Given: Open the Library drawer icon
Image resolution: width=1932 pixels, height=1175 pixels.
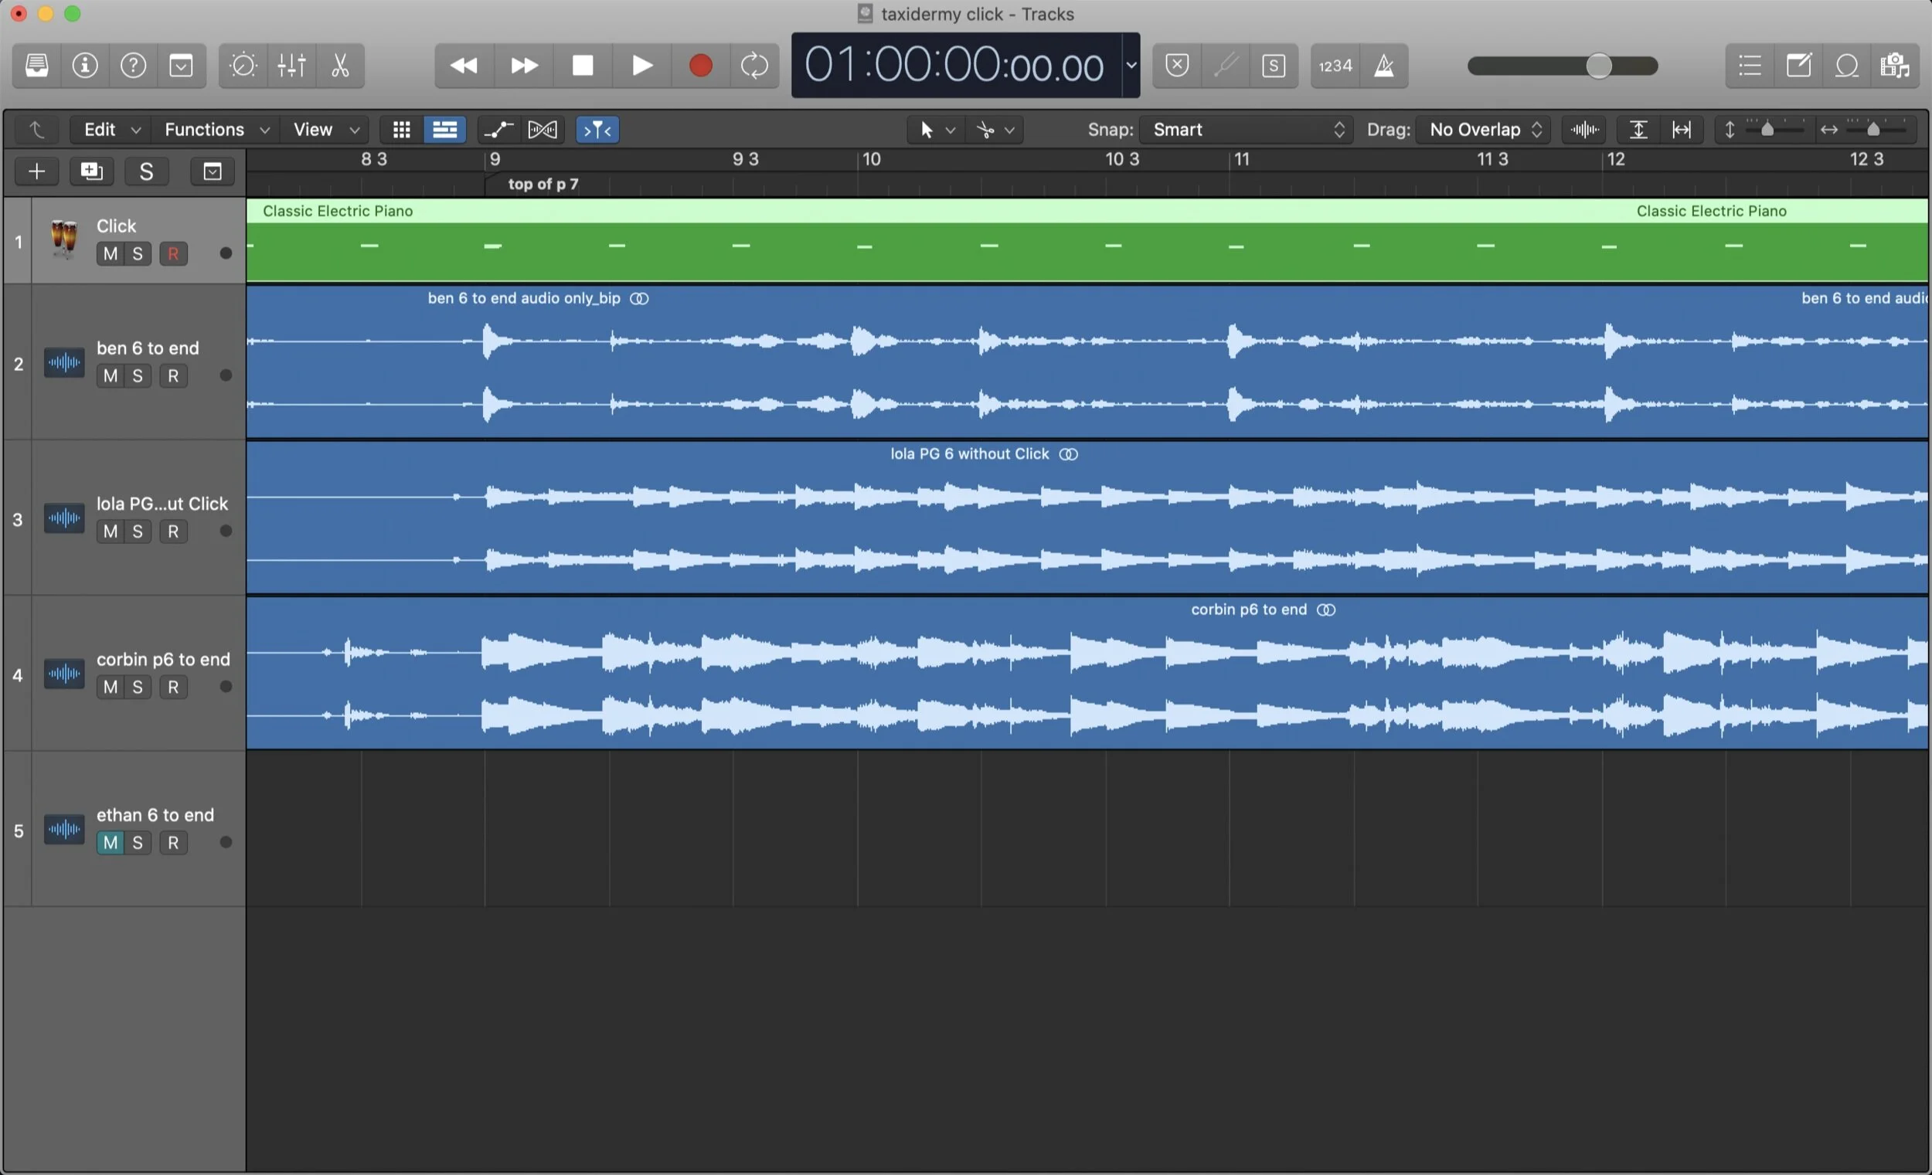Looking at the screenshot, I should tap(37, 65).
